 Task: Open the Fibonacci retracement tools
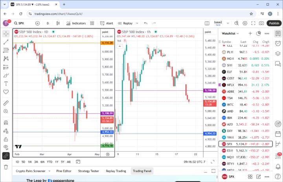(6, 50)
